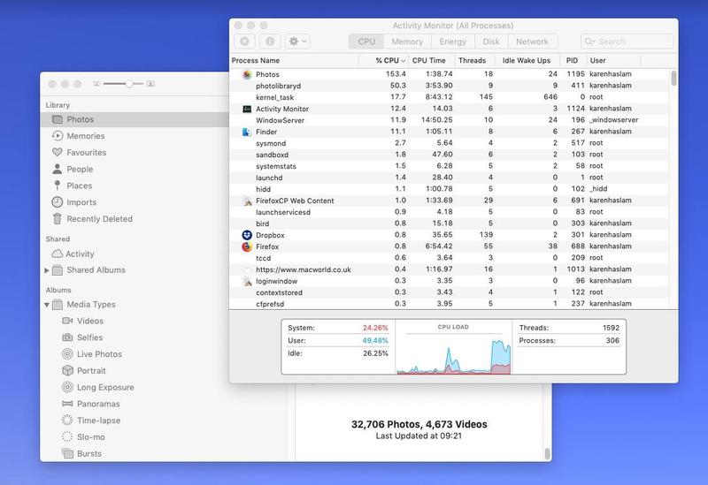The width and height of the screenshot is (708, 485).
Task: Collapse the Media Types disclosure triangle
Action: pos(47,305)
